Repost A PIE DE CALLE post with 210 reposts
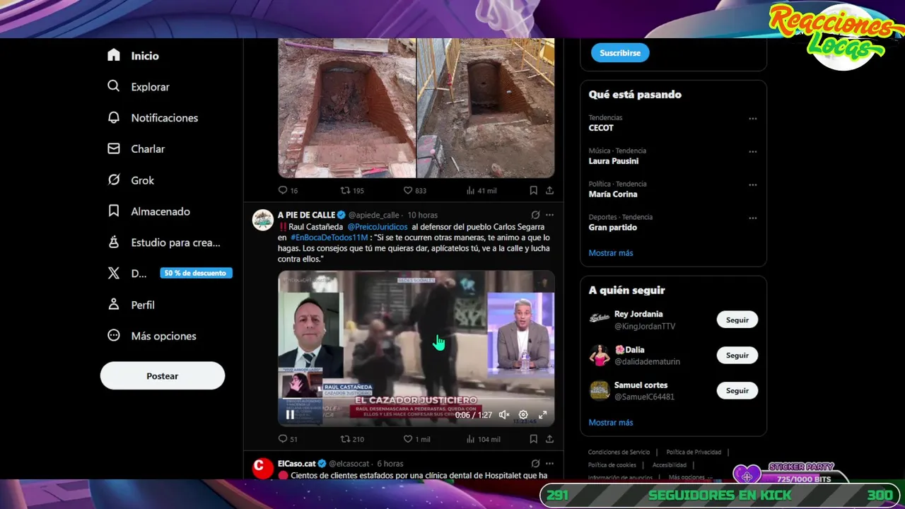 (x=352, y=439)
